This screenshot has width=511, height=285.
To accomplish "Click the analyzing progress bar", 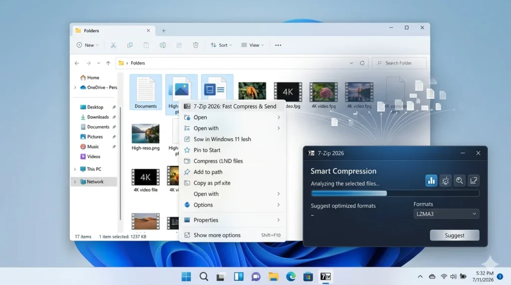I will coord(395,193).
